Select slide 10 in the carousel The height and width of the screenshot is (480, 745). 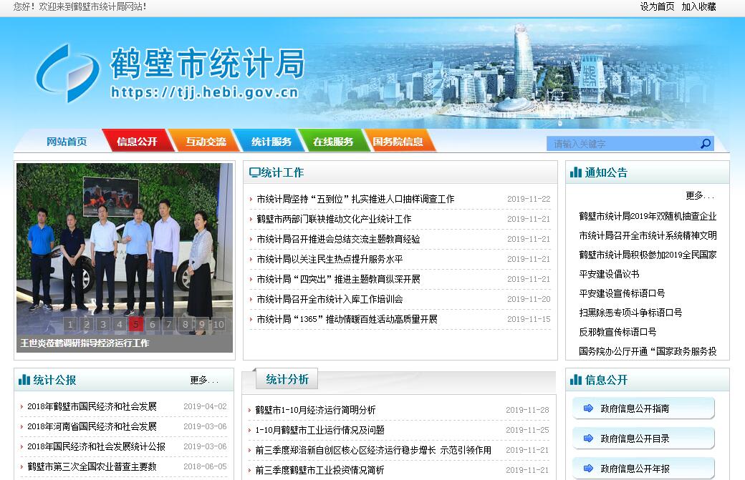(x=218, y=325)
